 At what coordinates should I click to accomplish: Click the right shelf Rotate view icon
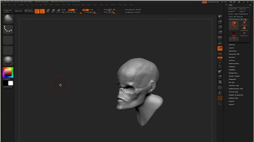220,82
